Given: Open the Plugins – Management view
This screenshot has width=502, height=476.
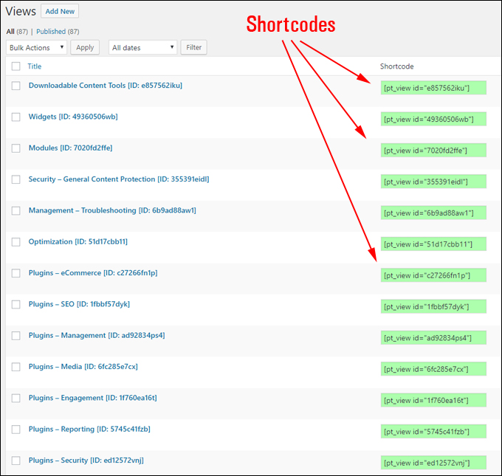Looking at the screenshot, I should click(97, 335).
